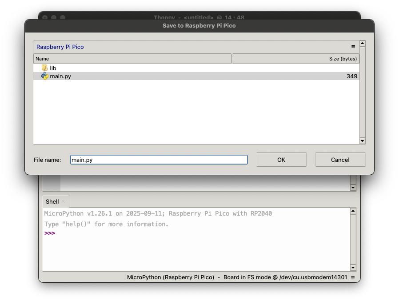Select the lib folder entry

(53, 68)
